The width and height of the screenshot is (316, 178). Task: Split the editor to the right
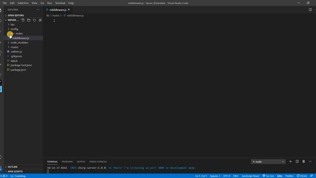[x=310, y=9]
